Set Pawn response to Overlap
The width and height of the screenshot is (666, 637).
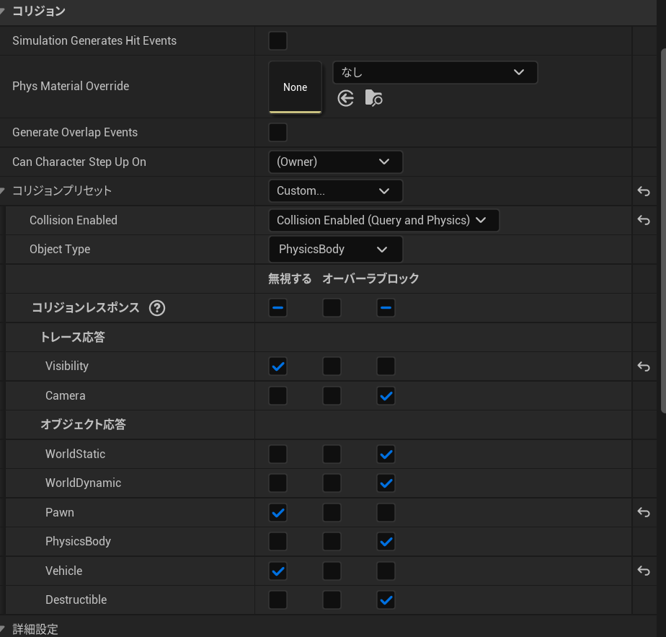[332, 513]
